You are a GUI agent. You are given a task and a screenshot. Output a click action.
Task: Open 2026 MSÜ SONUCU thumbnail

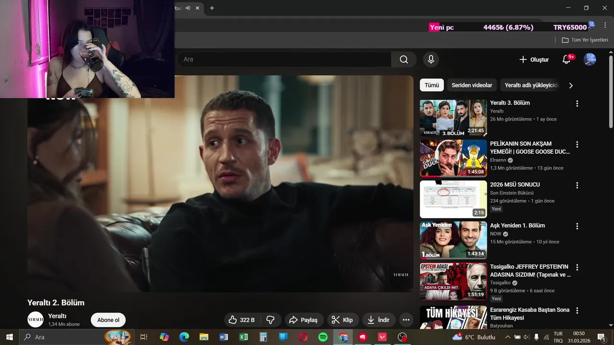(x=453, y=199)
